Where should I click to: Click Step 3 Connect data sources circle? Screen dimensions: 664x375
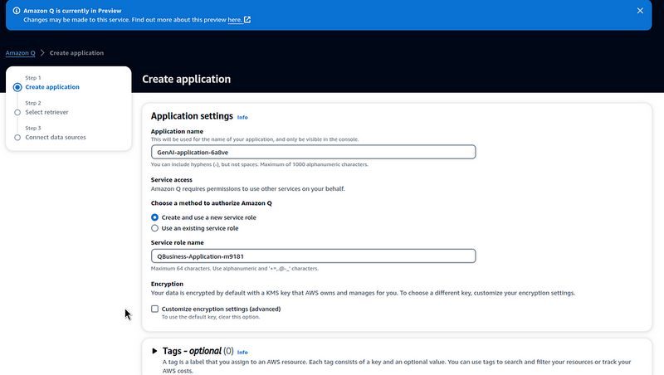tap(17, 137)
